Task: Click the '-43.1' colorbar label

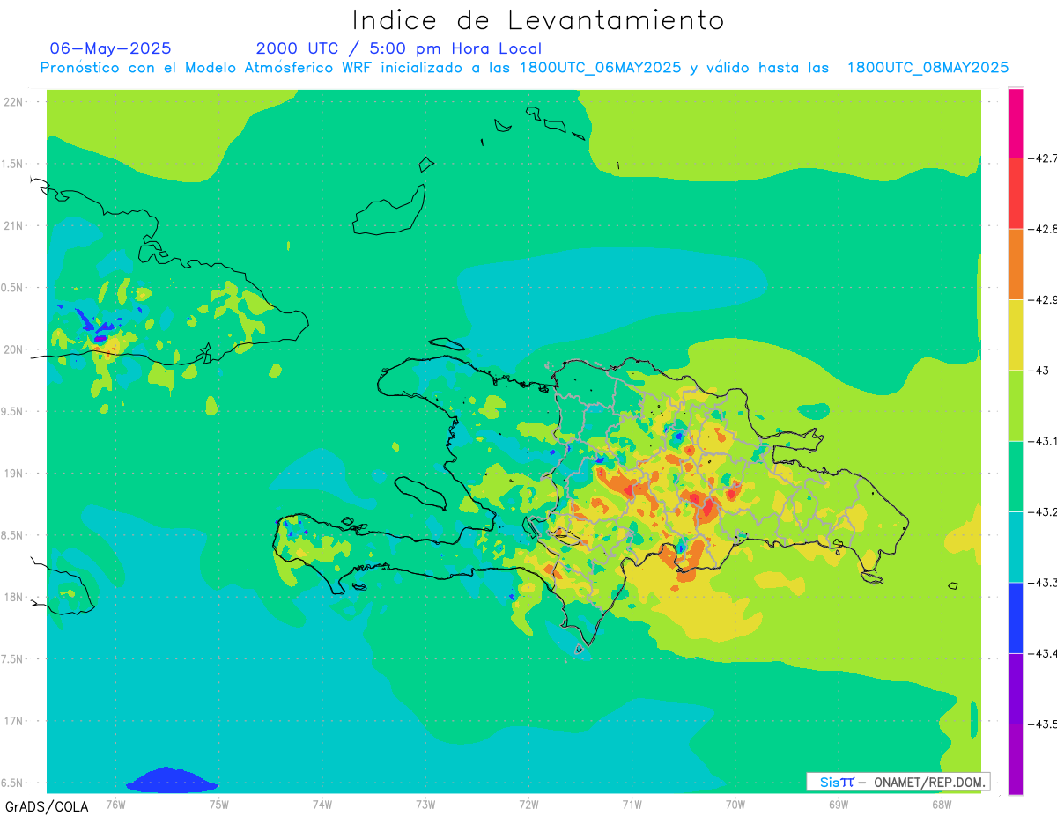Action: coord(1042,441)
